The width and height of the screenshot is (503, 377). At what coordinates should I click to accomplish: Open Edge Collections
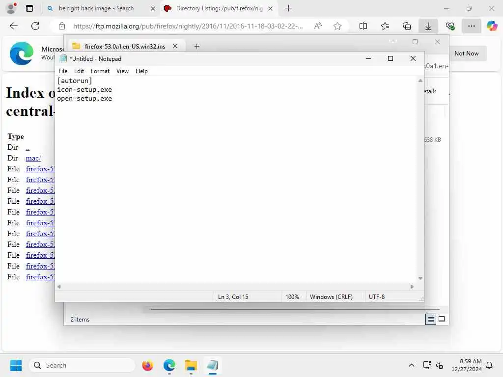pos(406,27)
